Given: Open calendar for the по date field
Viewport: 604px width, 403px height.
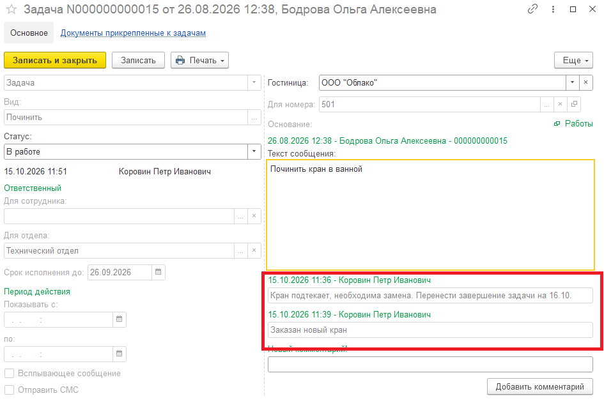Looking at the screenshot, I should click(119, 354).
